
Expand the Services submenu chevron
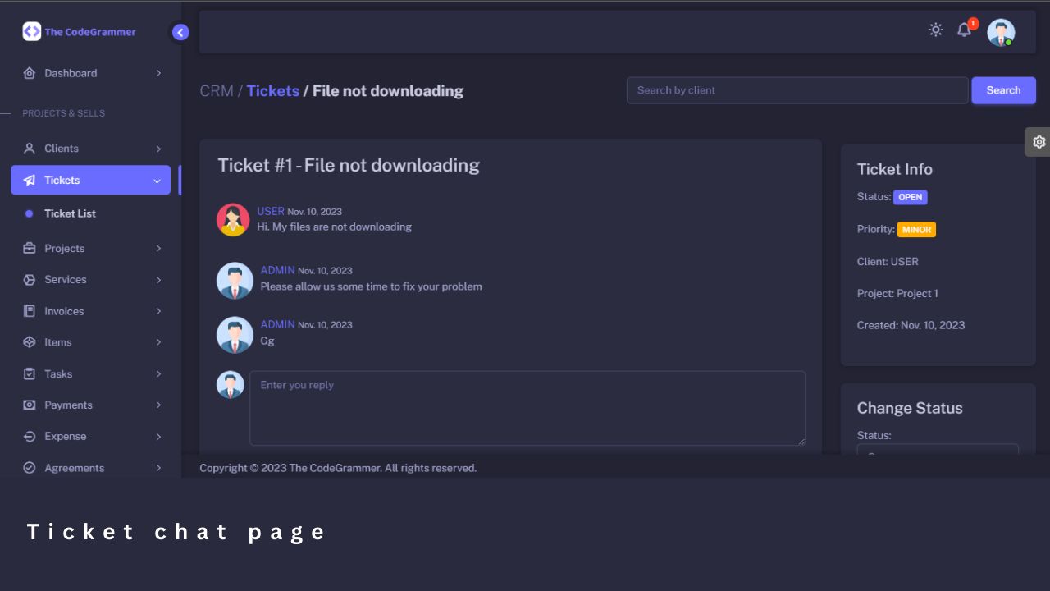pos(158,280)
